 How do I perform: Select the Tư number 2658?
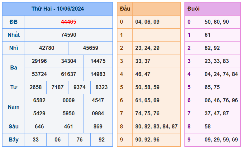(x=36, y=87)
